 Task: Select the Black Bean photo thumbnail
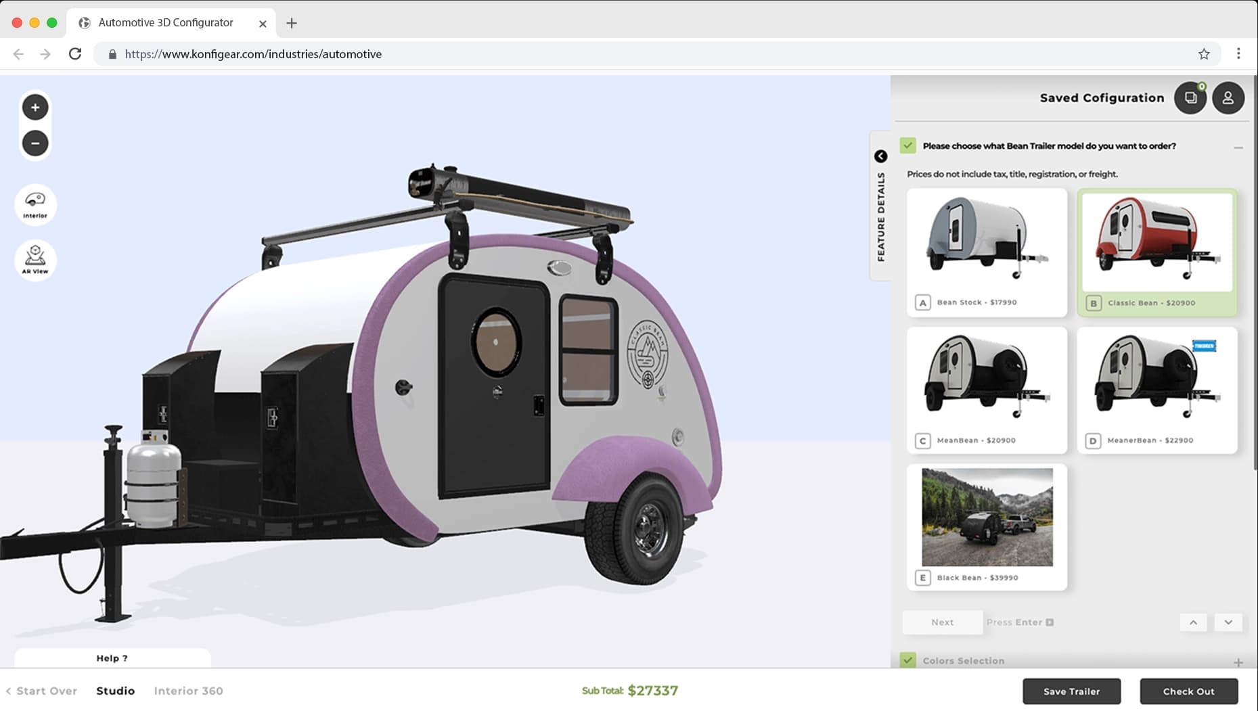987,518
